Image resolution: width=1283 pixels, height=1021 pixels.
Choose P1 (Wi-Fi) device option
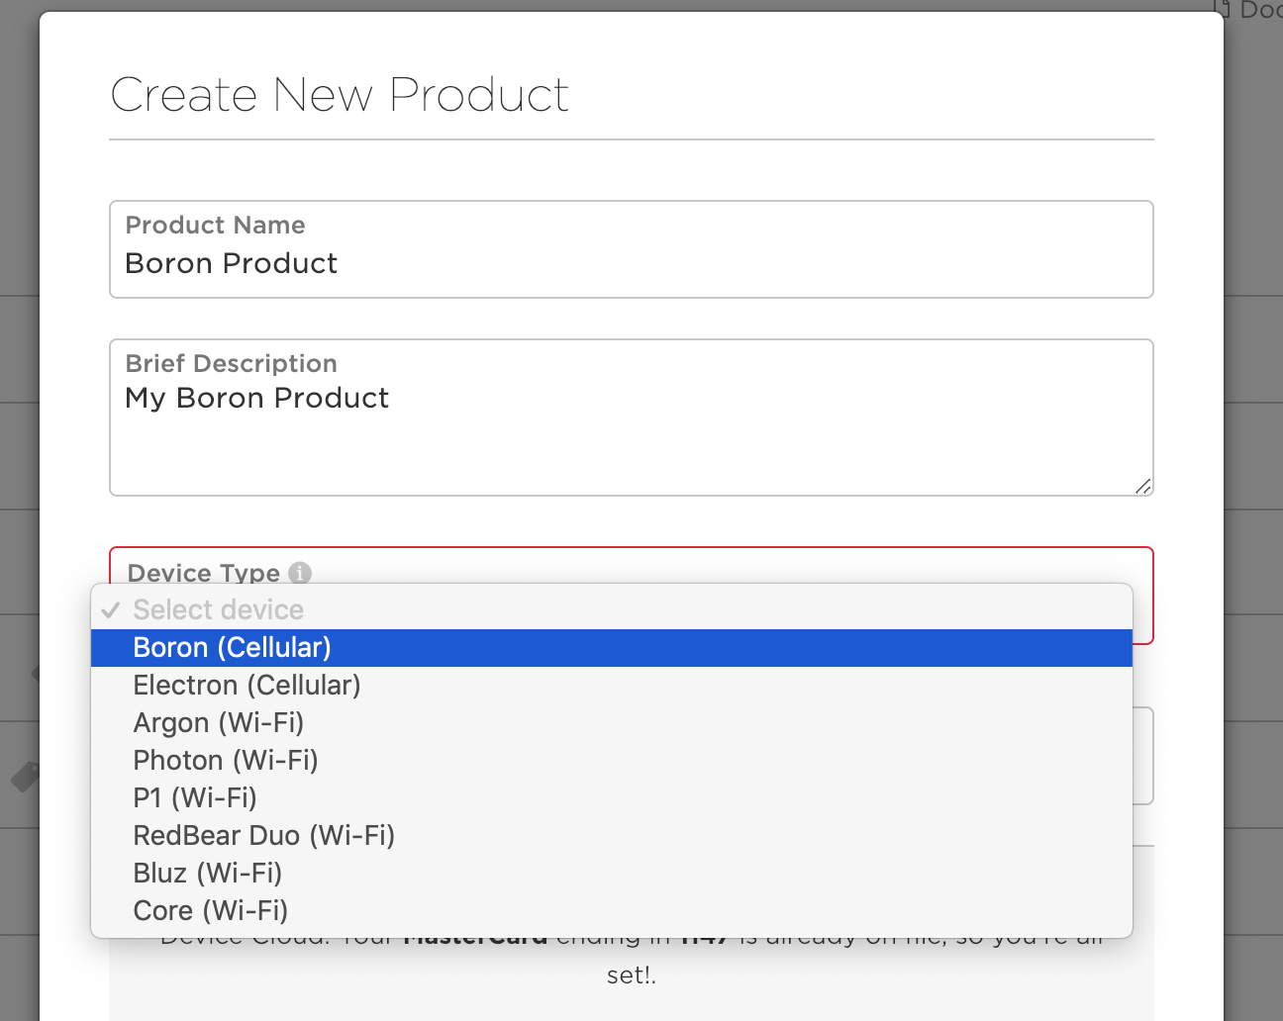195,798
